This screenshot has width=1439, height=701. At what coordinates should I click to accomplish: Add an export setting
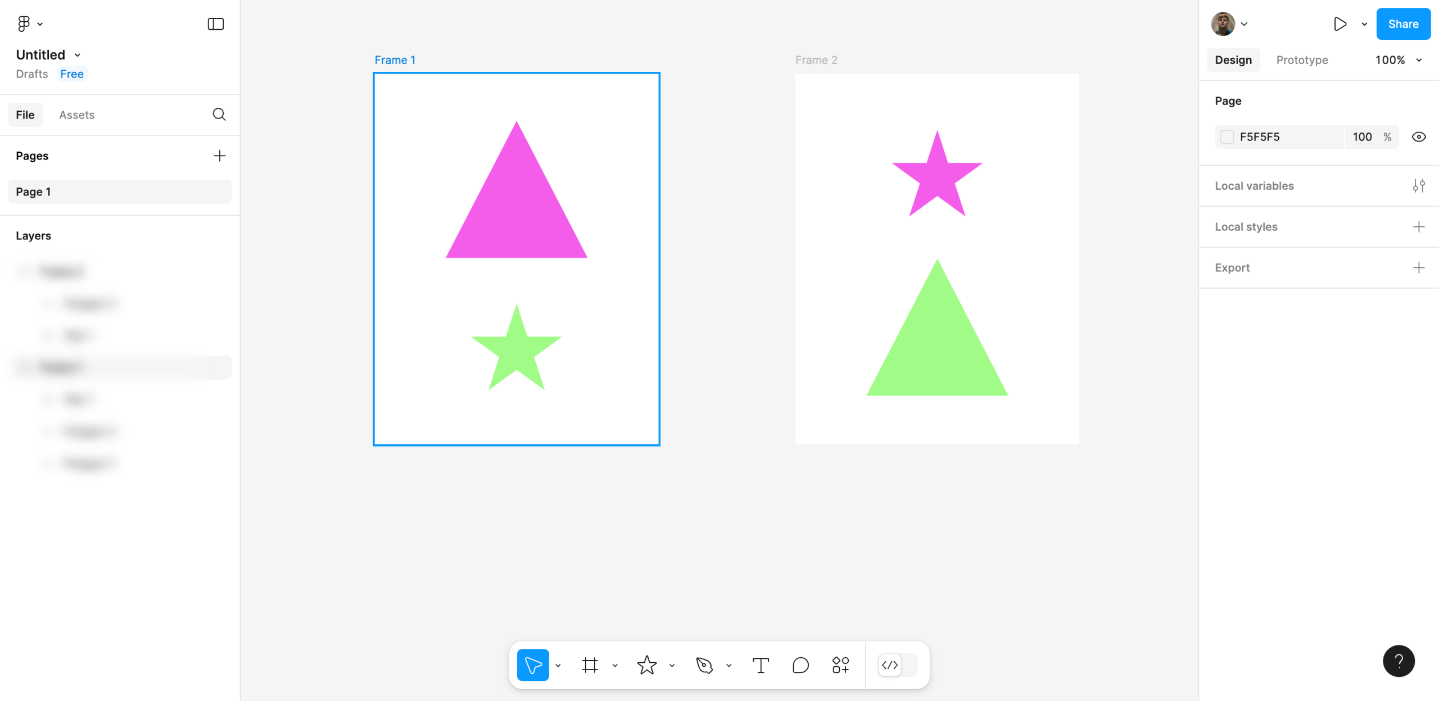click(x=1419, y=268)
